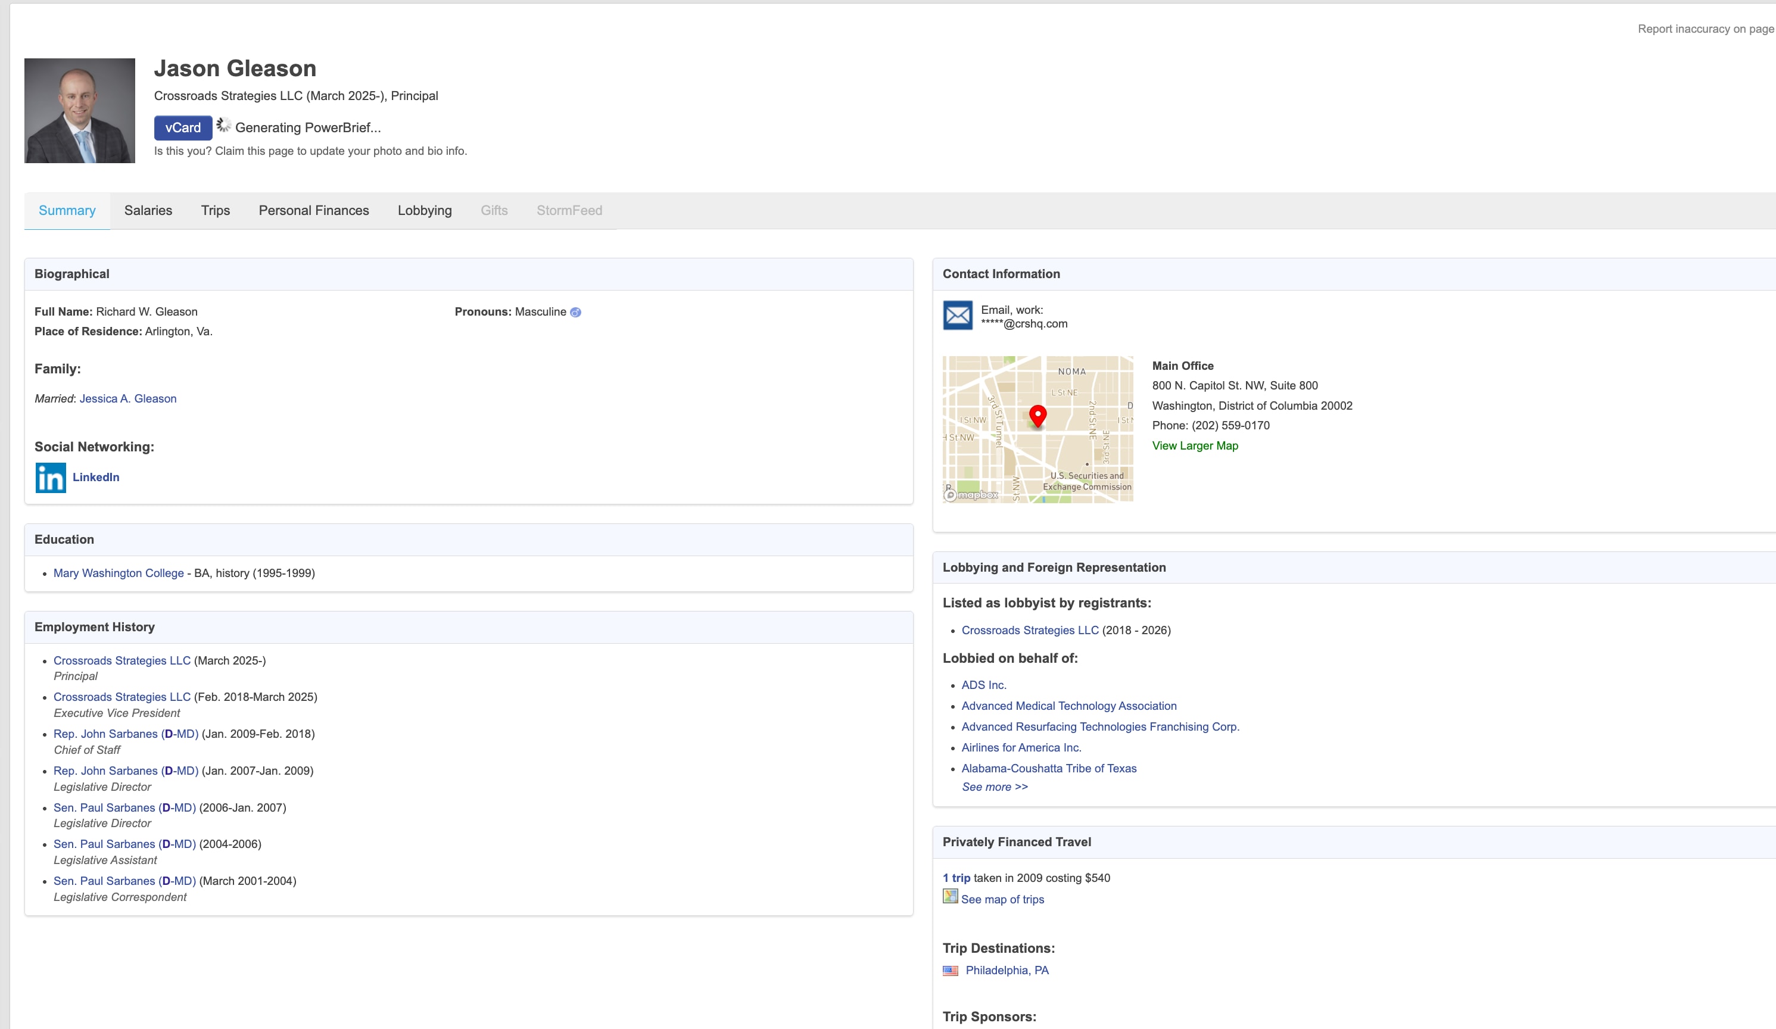The width and height of the screenshot is (1776, 1029).
Task: Click the claim this page prompt text
Action: (310, 151)
